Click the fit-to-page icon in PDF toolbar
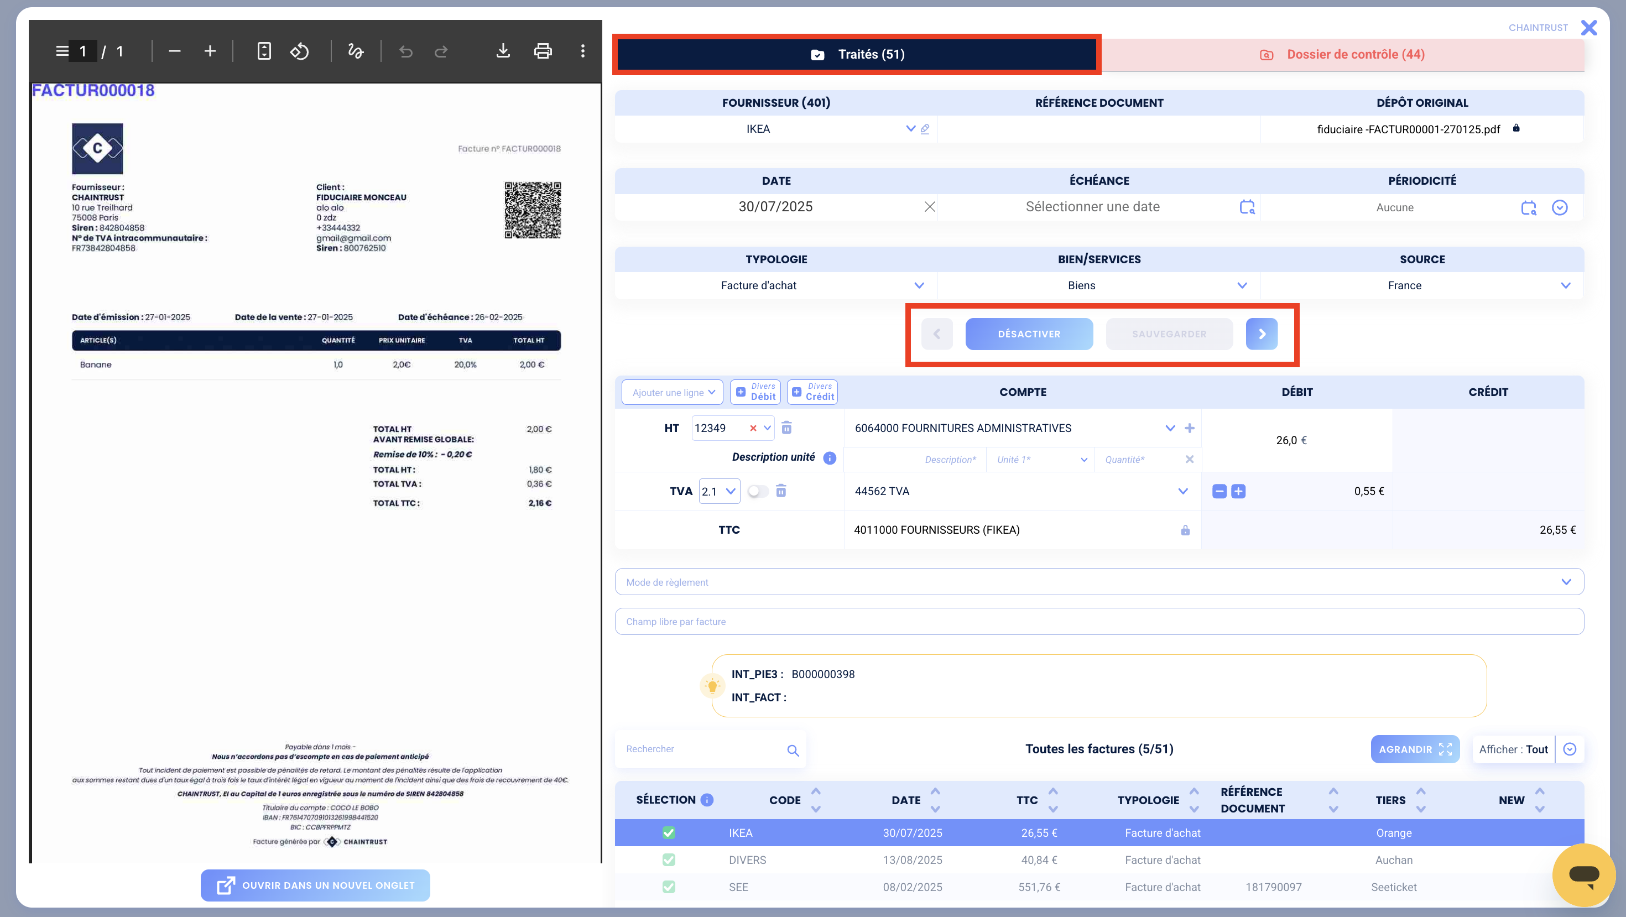Viewport: 1626px width, 917px height. tap(264, 51)
